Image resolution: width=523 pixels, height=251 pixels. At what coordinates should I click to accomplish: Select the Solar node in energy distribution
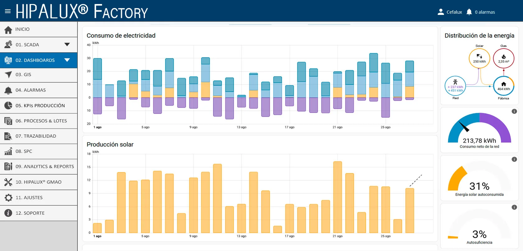point(479,58)
